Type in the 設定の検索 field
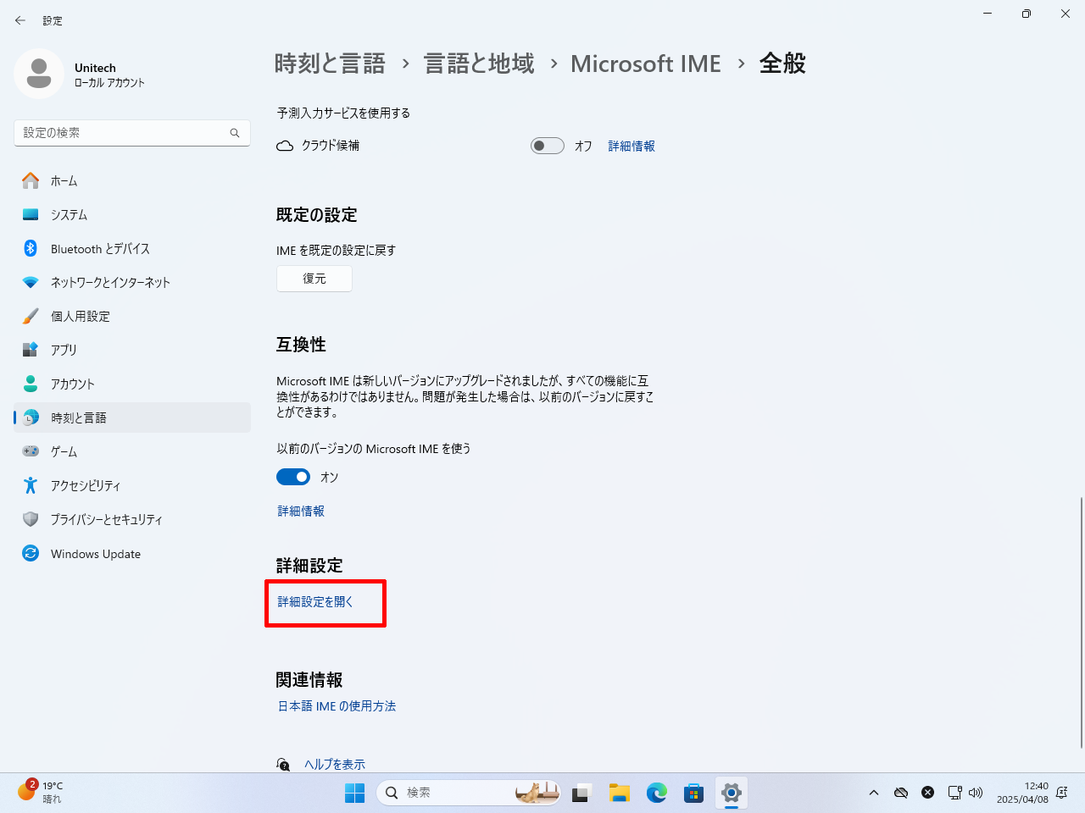1085x813 pixels. 132,133
